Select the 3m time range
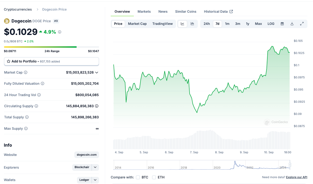This screenshot has height=184, width=313. (x=238, y=24)
